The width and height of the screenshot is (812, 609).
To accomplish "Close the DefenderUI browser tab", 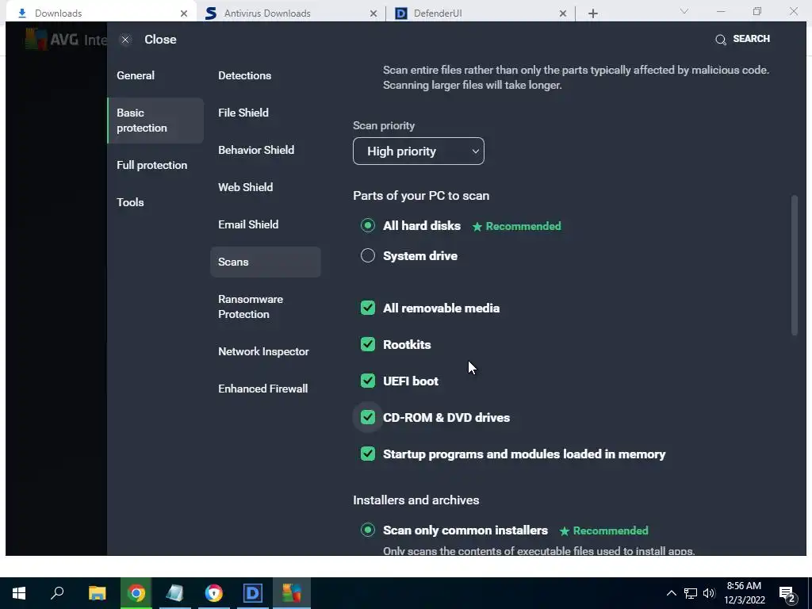I will pyautogui.click(x=563, y=13).
